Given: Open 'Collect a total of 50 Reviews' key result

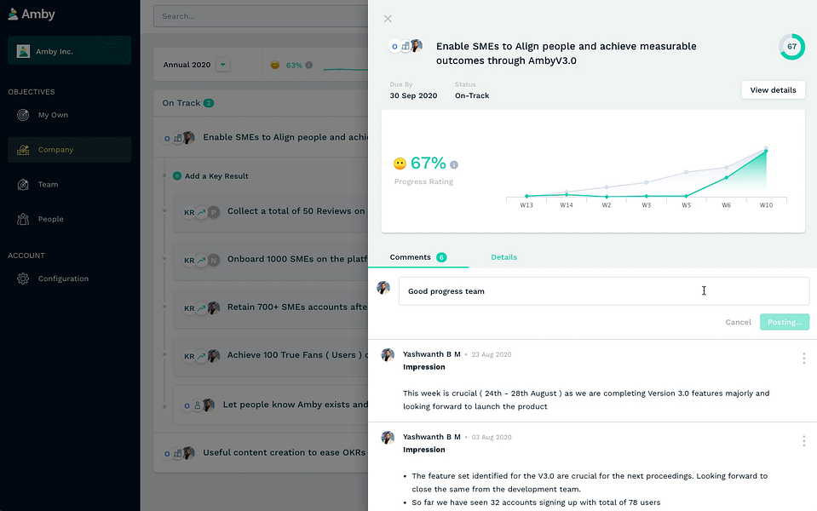Looking at the screenshot, I should [270, 212].
